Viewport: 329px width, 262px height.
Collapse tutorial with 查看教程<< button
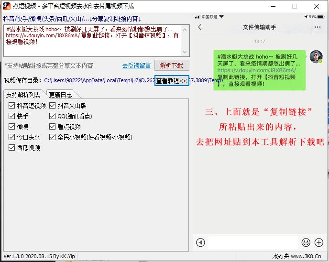172,80
